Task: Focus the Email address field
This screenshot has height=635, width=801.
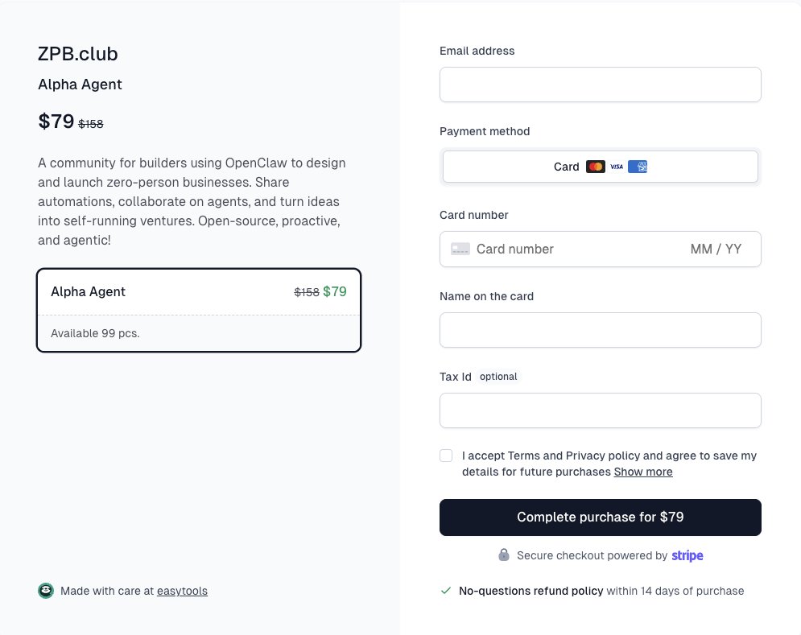Action: point(600,85)
